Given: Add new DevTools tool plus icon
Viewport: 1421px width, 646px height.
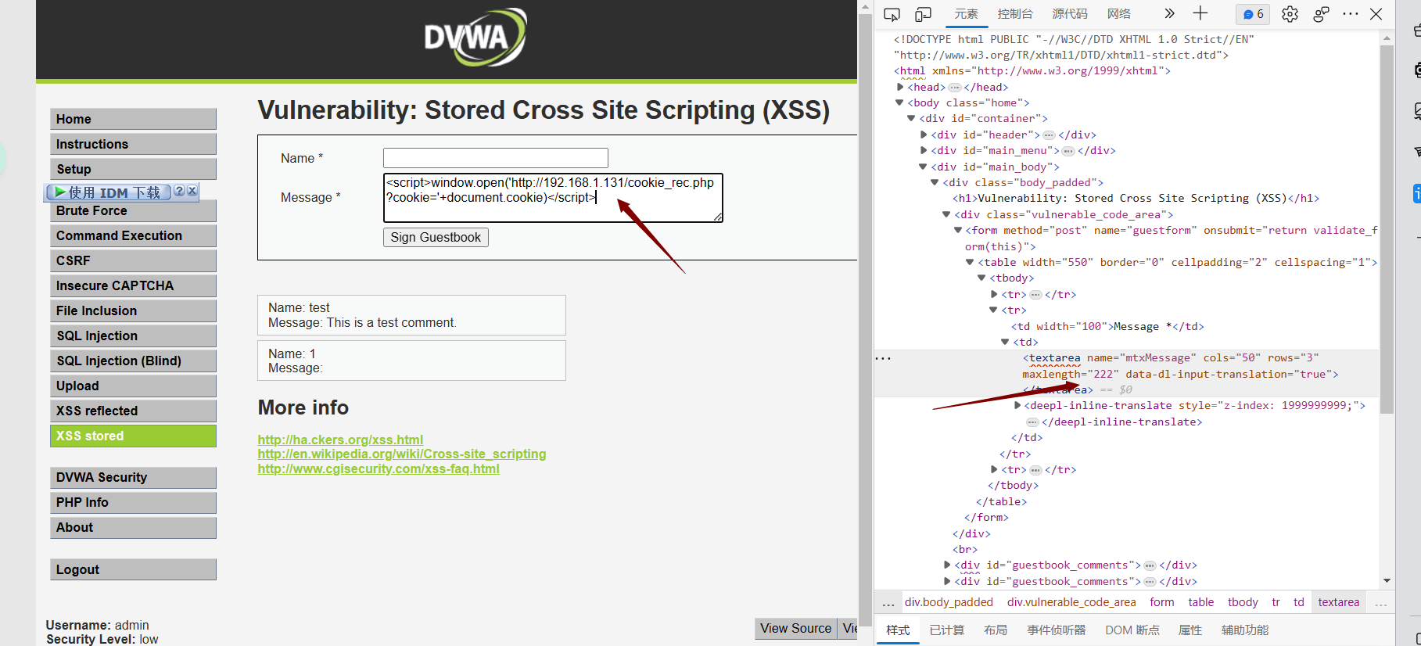Looking at the screenshot, I should tap(1200, 13).
